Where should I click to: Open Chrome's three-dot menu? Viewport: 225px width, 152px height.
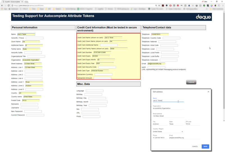point(223,5)
